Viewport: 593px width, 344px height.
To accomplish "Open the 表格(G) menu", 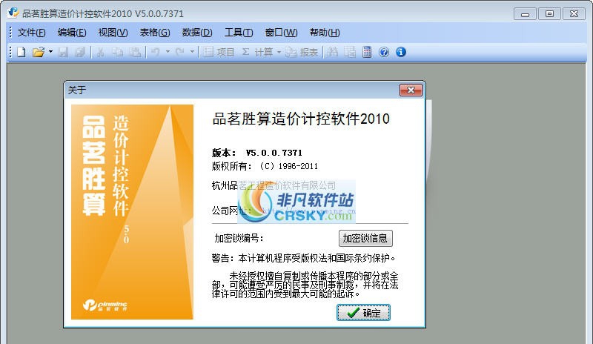I will [x=155, y=33].
